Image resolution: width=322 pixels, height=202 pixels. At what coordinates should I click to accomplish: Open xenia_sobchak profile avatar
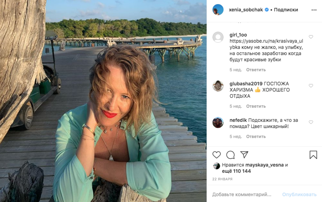218,10
